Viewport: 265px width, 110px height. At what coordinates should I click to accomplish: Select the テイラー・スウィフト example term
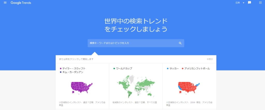click(x=74, y=69)
